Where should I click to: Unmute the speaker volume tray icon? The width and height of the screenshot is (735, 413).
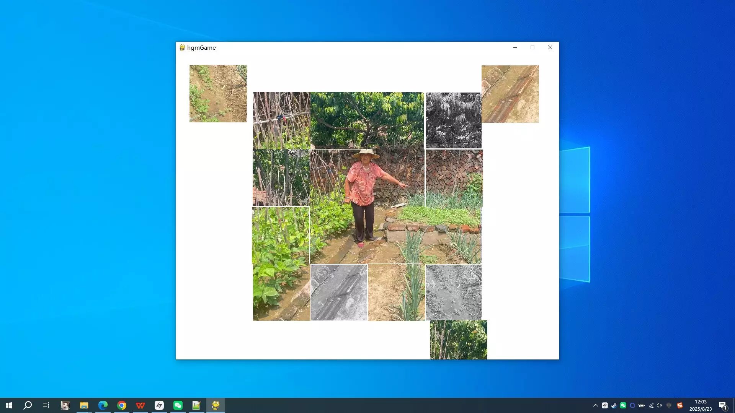[x=659, y=405]
